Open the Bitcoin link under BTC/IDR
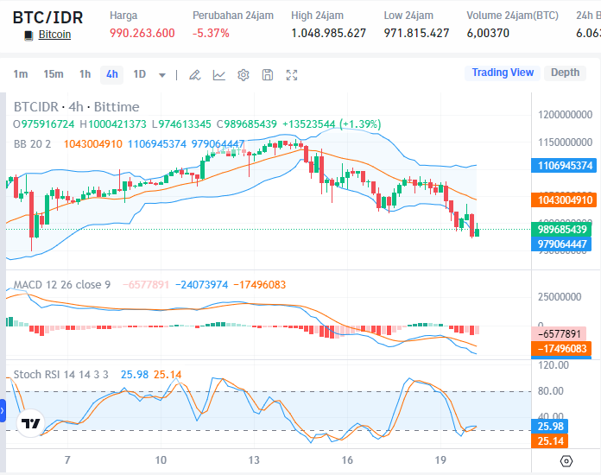Screen dimensions: 601x475 (55, 35)
